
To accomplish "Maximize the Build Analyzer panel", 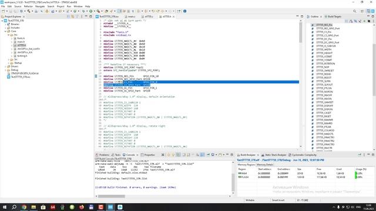I will coord(373,155).
